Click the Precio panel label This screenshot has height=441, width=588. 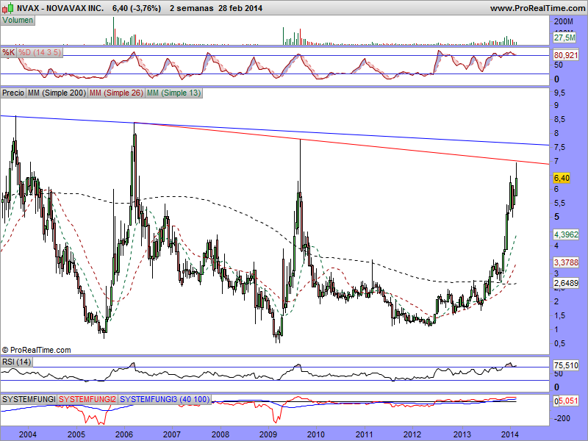pyautogui.click(x=13, y=93)
